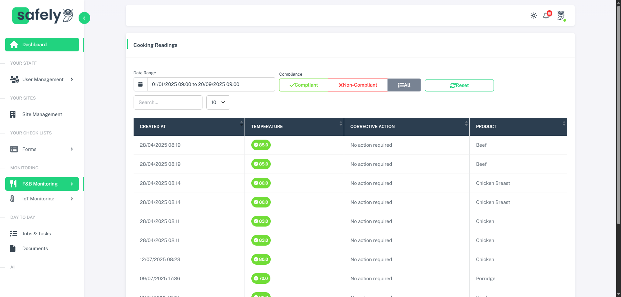
Task: Click the Search input field
Action: pyautogui.click(x=168, y=102)
